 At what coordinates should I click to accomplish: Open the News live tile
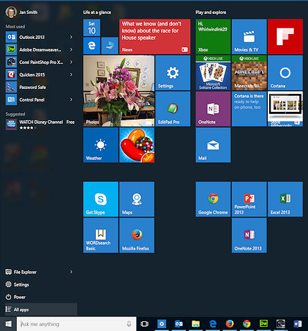155,37
